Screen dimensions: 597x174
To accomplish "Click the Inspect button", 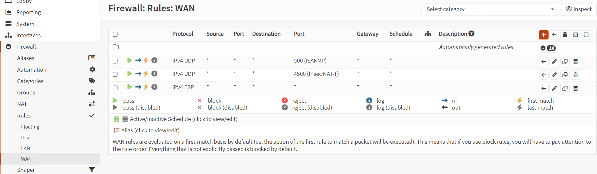I will [578, 9].
